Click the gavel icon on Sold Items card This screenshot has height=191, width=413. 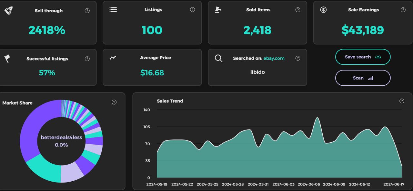[218, 10]
